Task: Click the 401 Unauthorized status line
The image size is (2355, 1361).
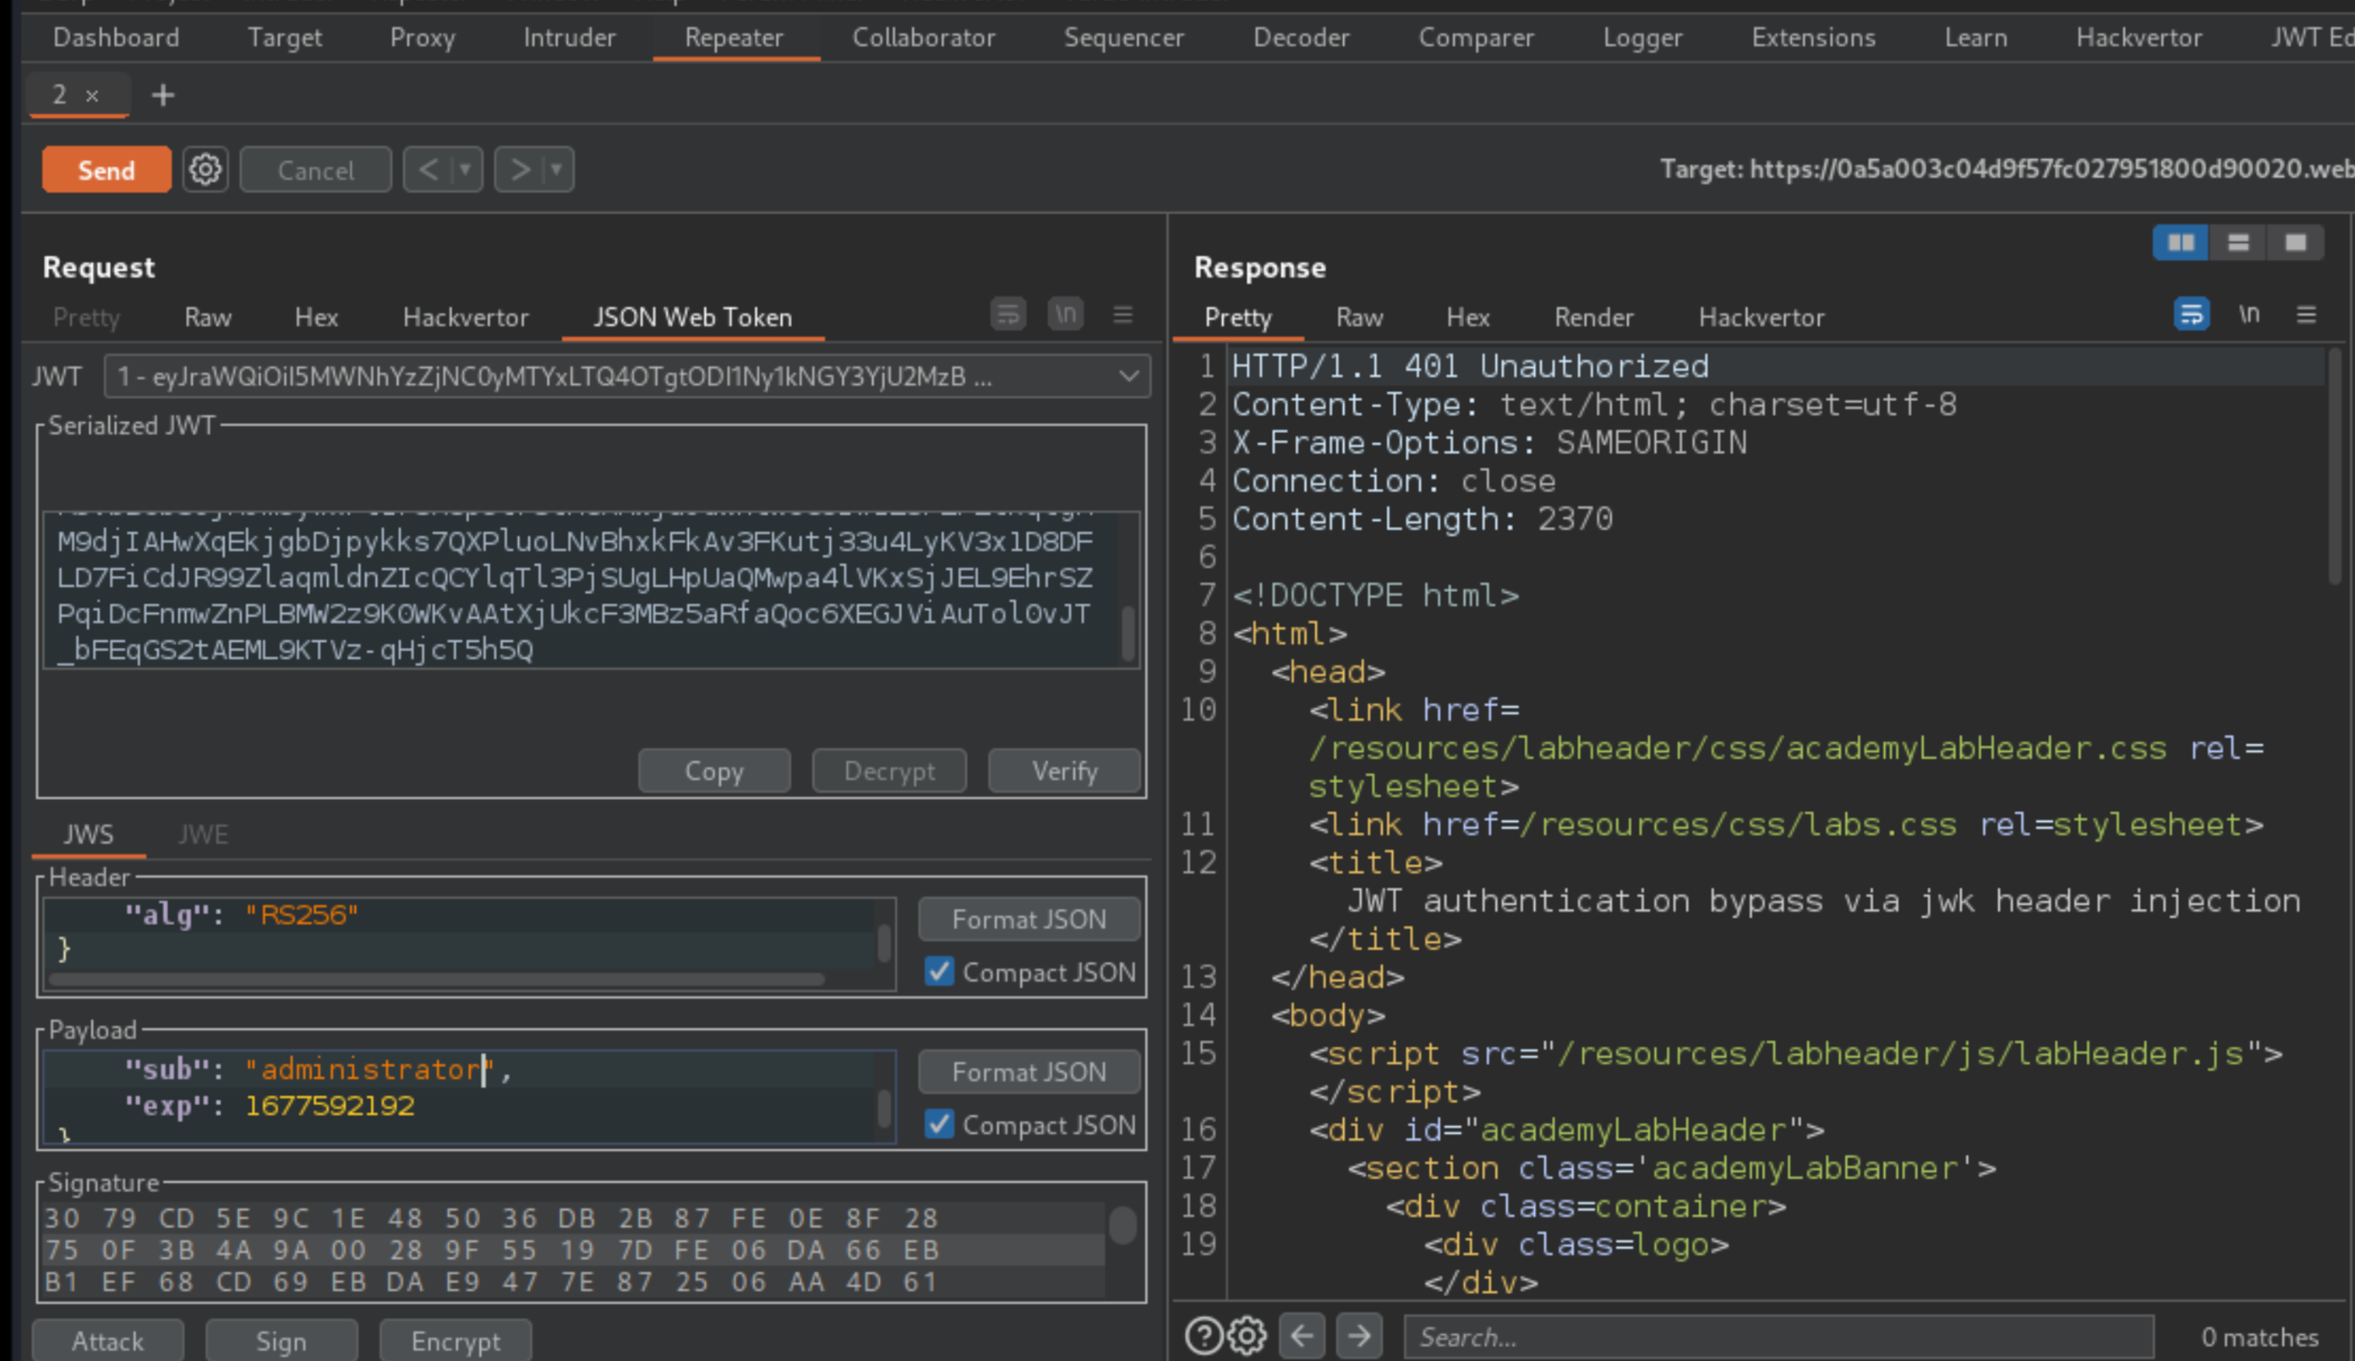Action: point(1470,367)
